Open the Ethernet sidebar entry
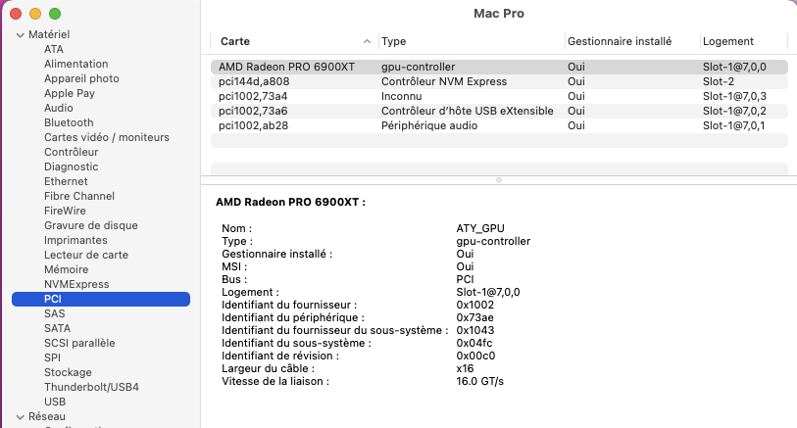The image size is (797, 428). [66, 181]
